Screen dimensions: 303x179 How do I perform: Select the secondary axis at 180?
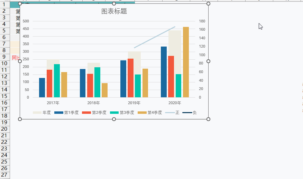(x=202, y=21)
